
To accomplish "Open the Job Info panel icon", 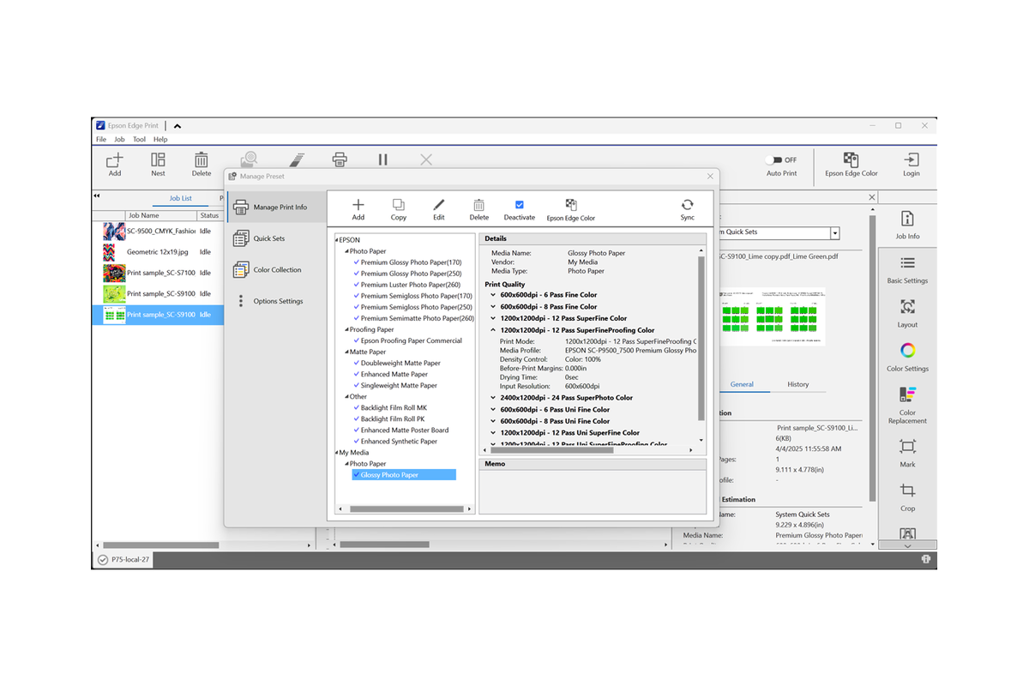I will click(907, 225).
